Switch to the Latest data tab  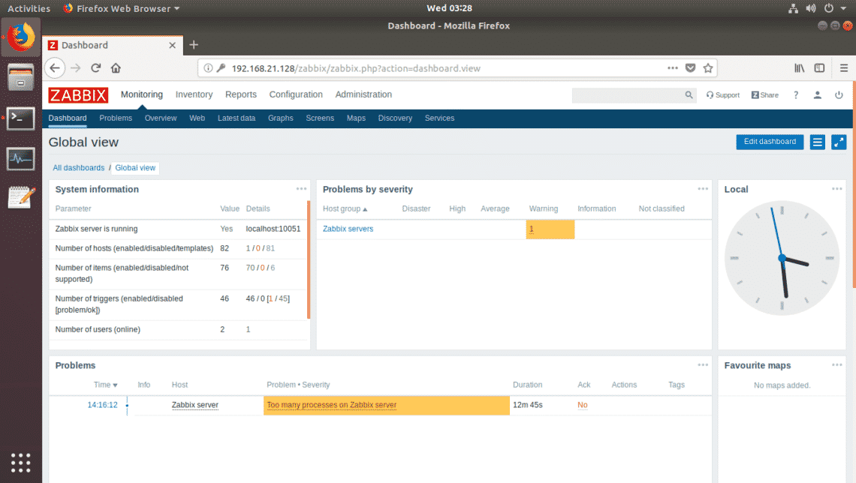coord(237,118)
